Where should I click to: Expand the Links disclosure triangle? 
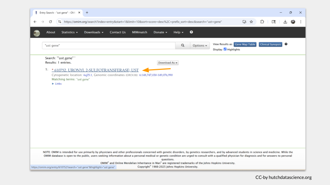click(53, 84)
